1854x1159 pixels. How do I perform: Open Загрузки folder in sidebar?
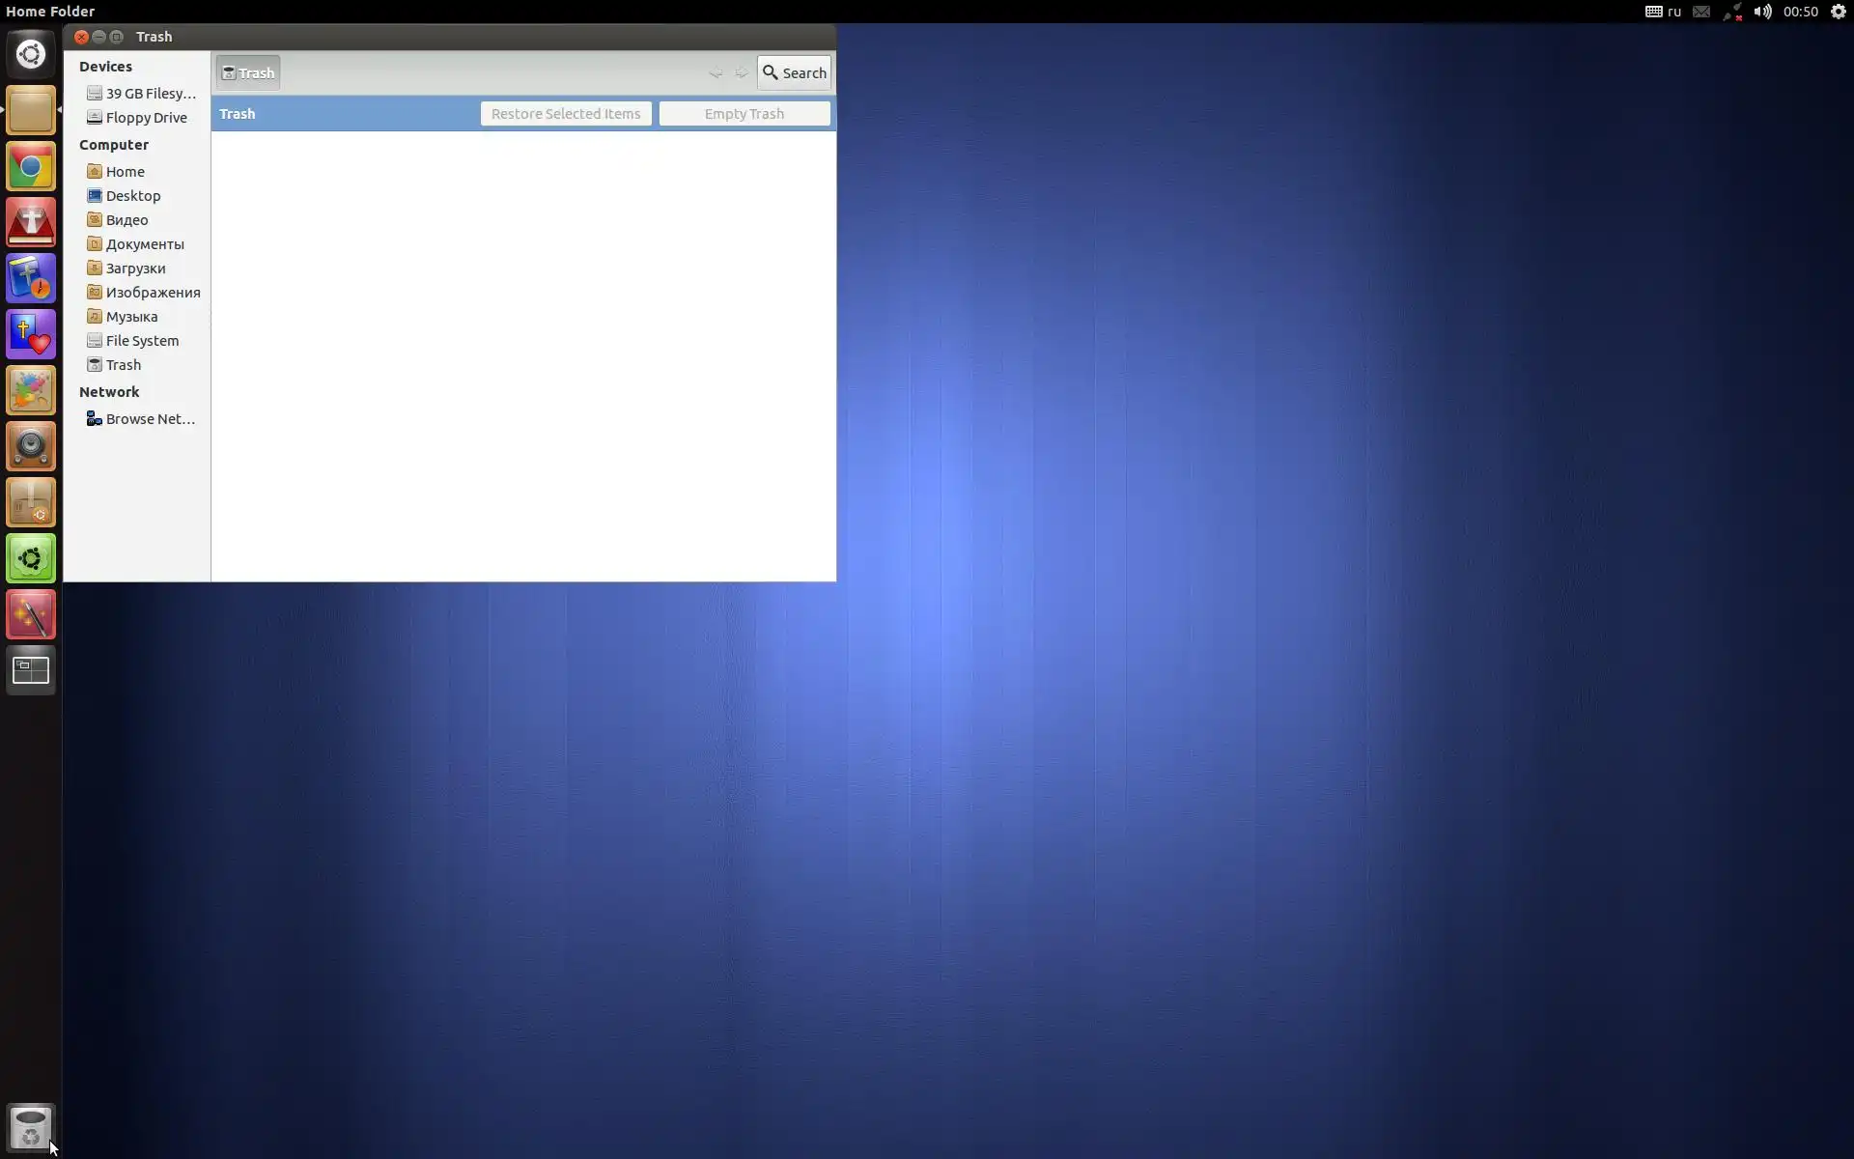[x=135, y=269]
